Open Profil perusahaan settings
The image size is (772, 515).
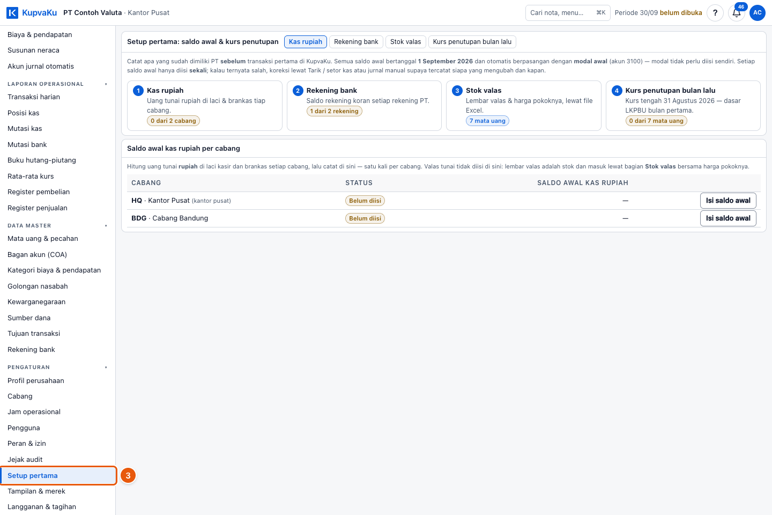(57, 380)
